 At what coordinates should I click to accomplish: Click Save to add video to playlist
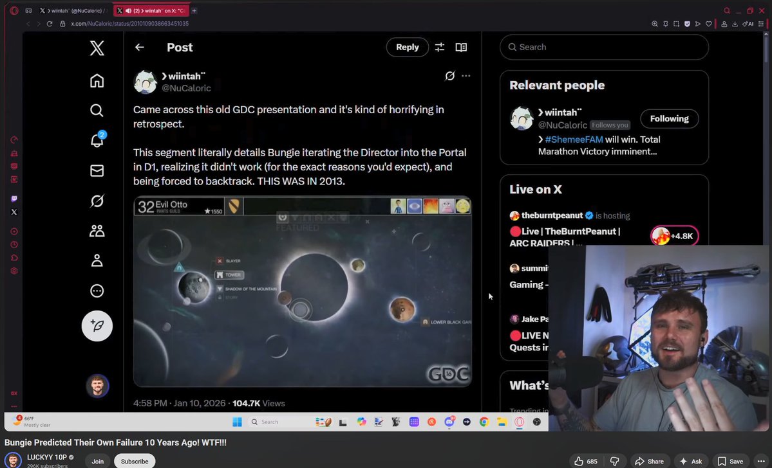730,461
